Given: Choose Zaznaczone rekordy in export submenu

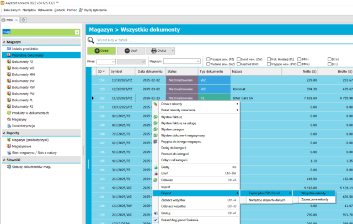Looking at the screenshot, I should point(314,200).
